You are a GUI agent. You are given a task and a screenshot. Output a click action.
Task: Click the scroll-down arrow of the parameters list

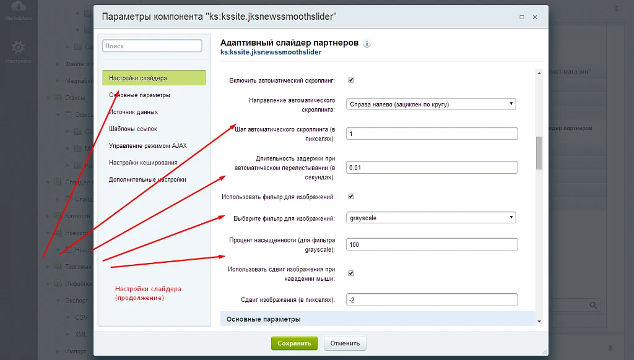click(539, 322)
